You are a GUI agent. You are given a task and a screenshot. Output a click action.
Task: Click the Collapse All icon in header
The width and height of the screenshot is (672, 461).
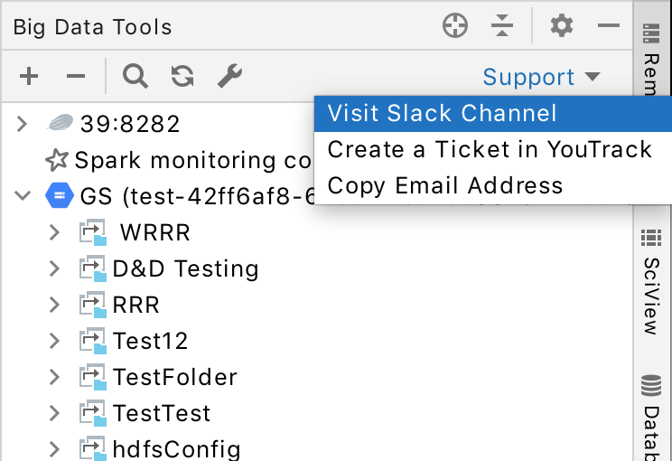(x=502, y=26)
